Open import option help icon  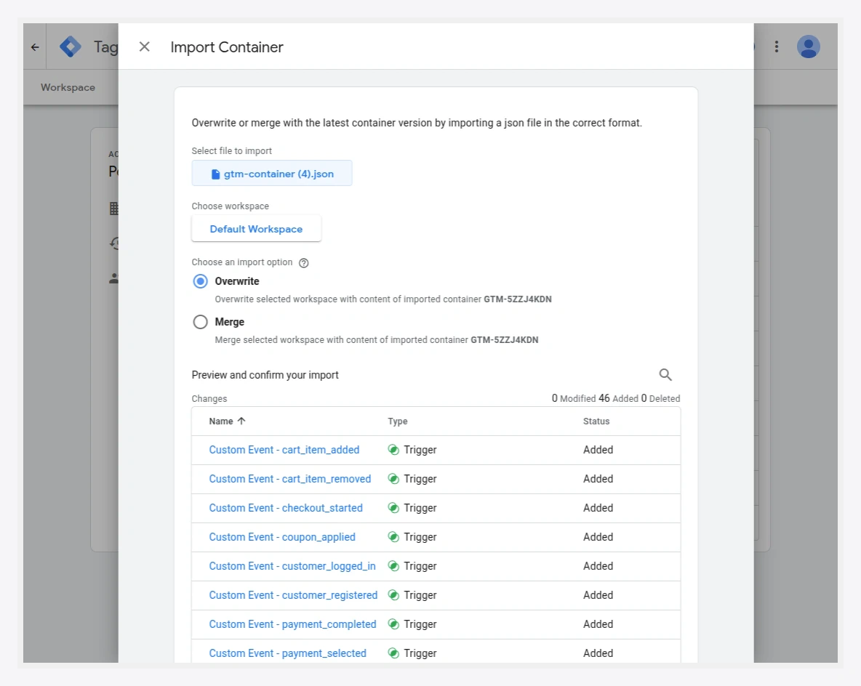click(304, 263)
